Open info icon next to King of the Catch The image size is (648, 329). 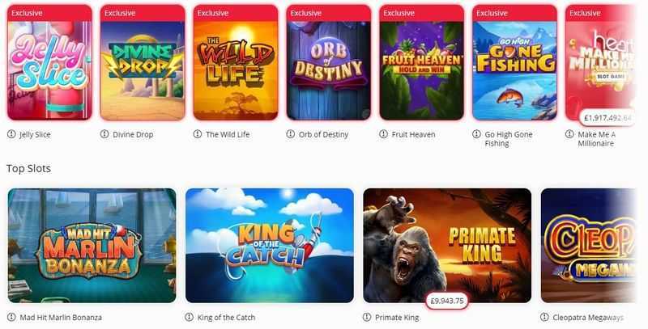point(189,317)
